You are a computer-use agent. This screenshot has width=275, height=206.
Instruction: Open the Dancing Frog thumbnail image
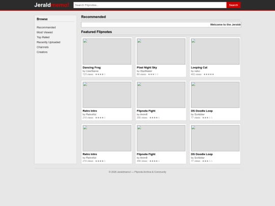coord(107,51)
